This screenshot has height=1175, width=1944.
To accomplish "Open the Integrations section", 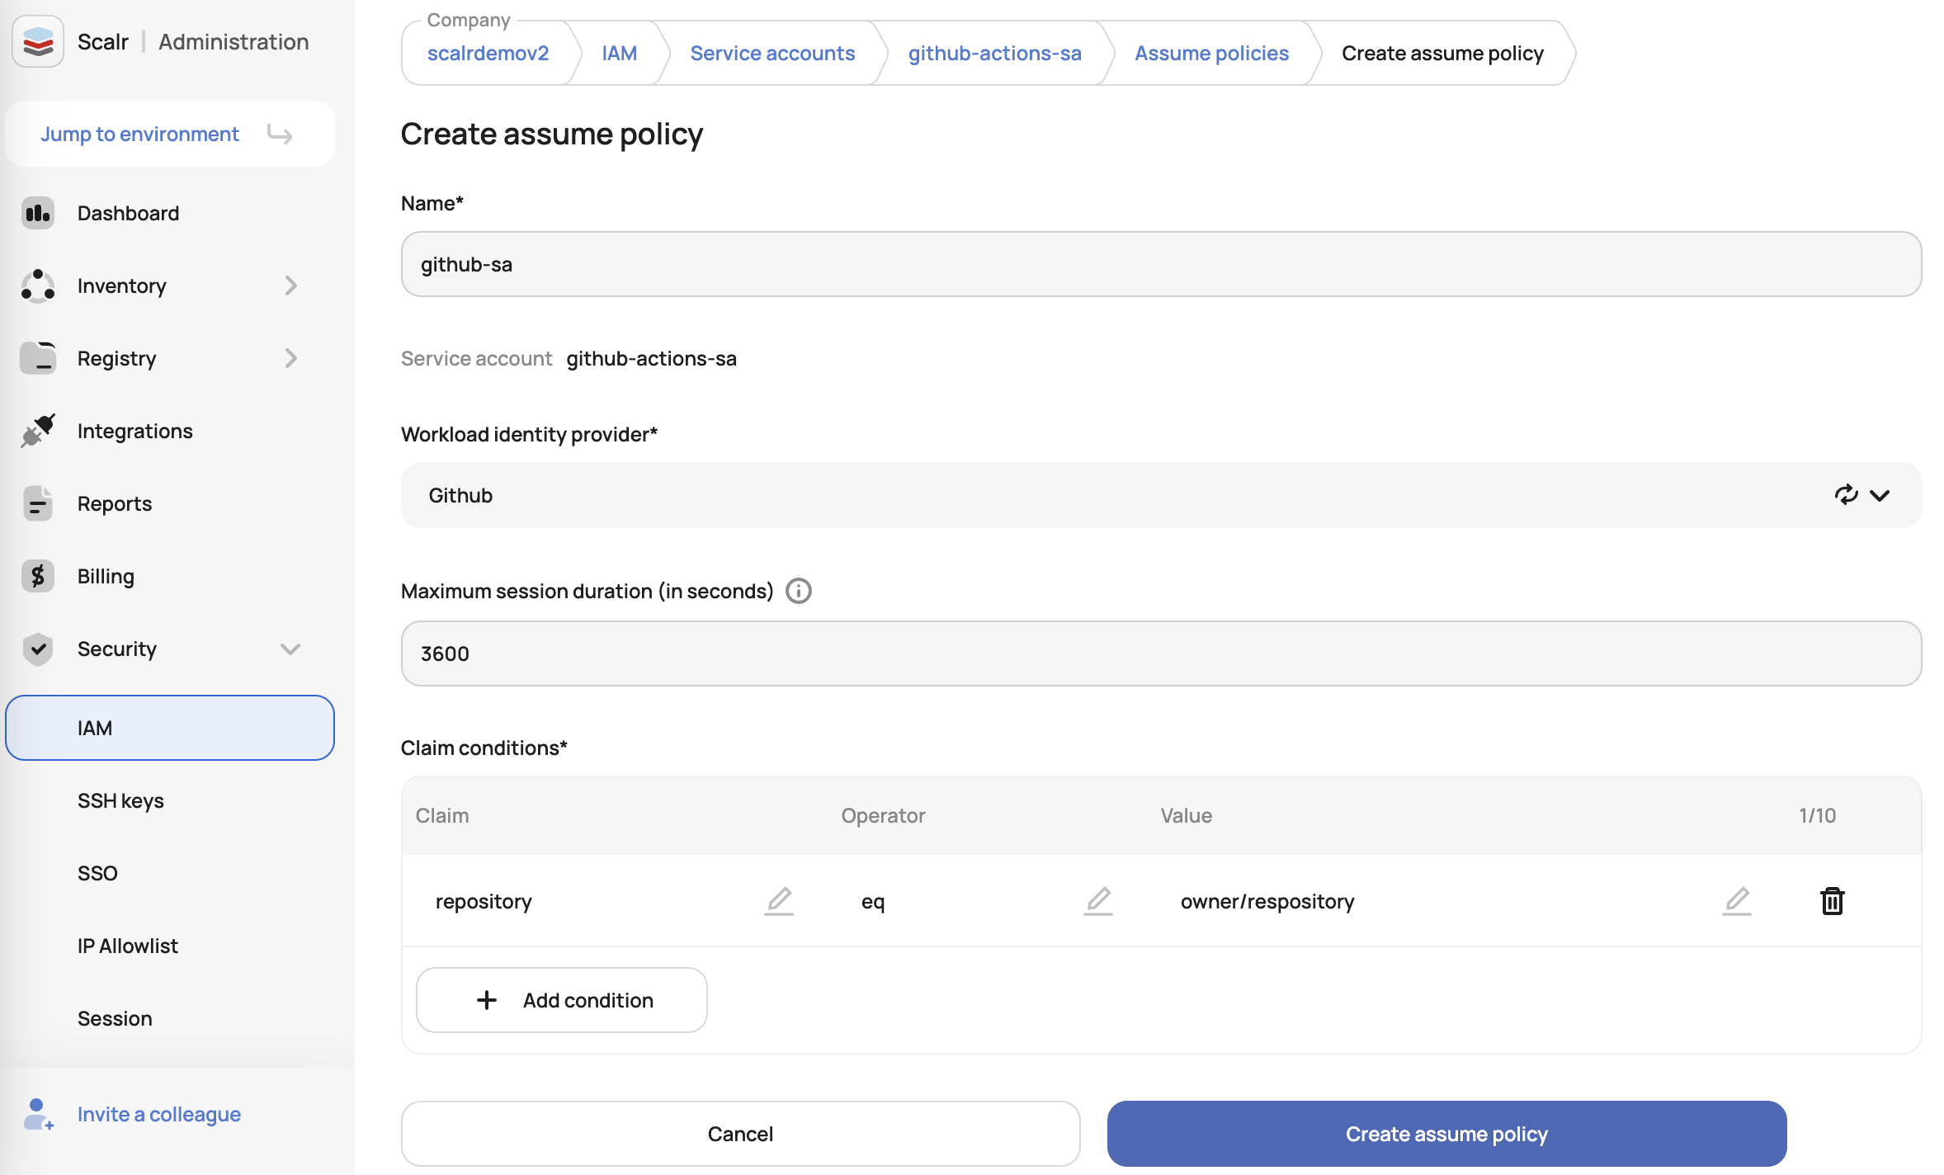I will click(134, 431).
